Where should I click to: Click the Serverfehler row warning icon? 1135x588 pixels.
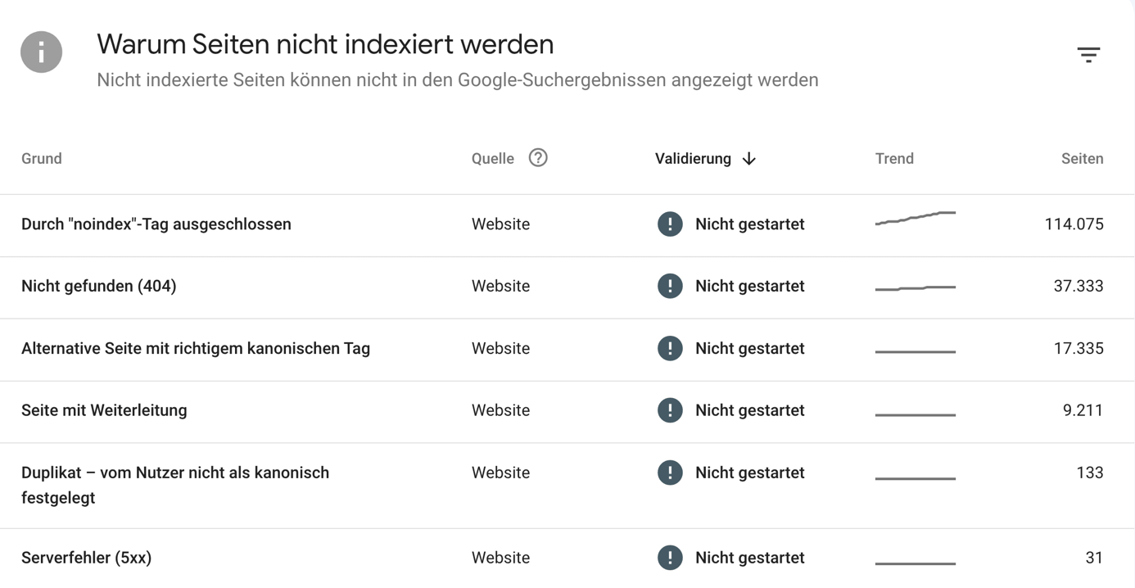[670, 558]
